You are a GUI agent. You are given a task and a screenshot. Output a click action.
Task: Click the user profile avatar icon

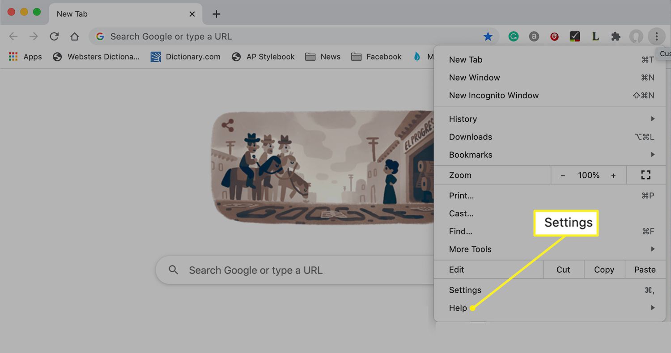(636, 37)
